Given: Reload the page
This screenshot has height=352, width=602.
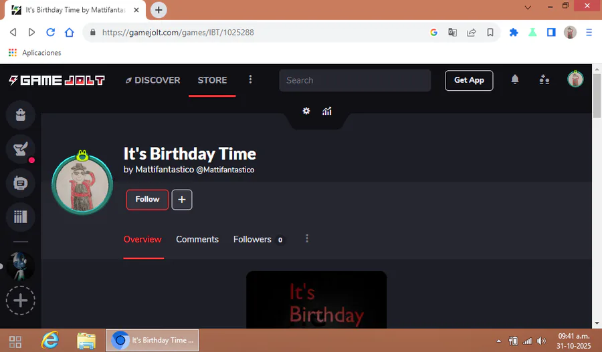Looking at the screenshot, I should click(50, 32).
